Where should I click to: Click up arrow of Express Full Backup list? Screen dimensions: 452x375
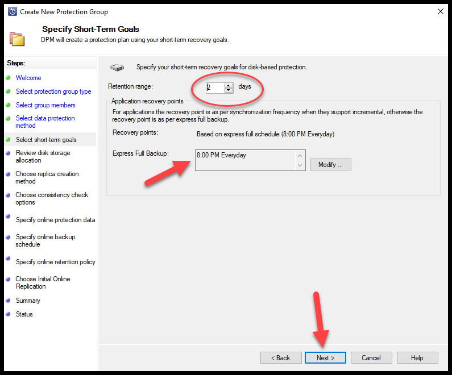(x=300, y=156)
